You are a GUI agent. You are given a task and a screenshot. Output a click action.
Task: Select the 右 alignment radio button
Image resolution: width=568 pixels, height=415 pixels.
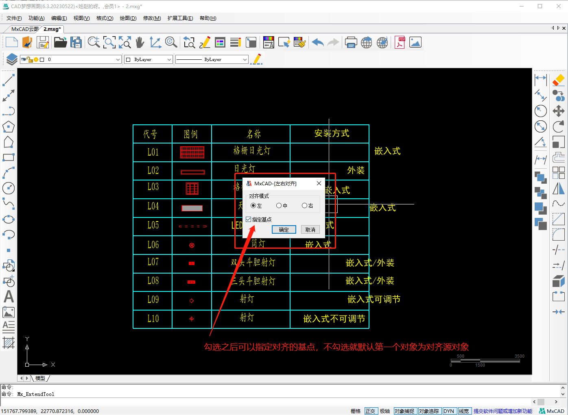[304, 206]
